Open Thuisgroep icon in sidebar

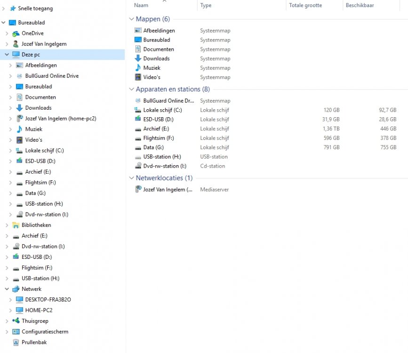(16, 321)
